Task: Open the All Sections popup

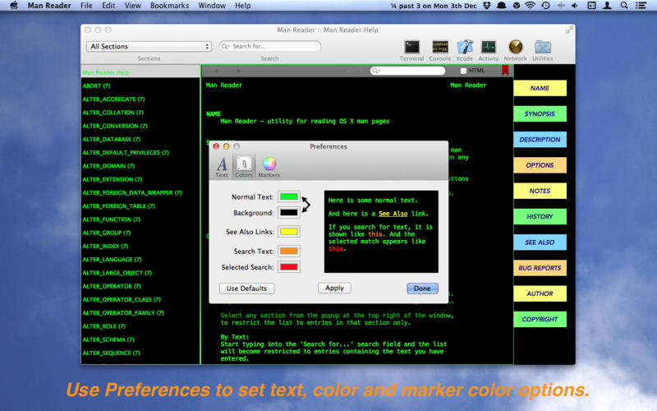Action: pyautogui.click(x=149, y=46)
